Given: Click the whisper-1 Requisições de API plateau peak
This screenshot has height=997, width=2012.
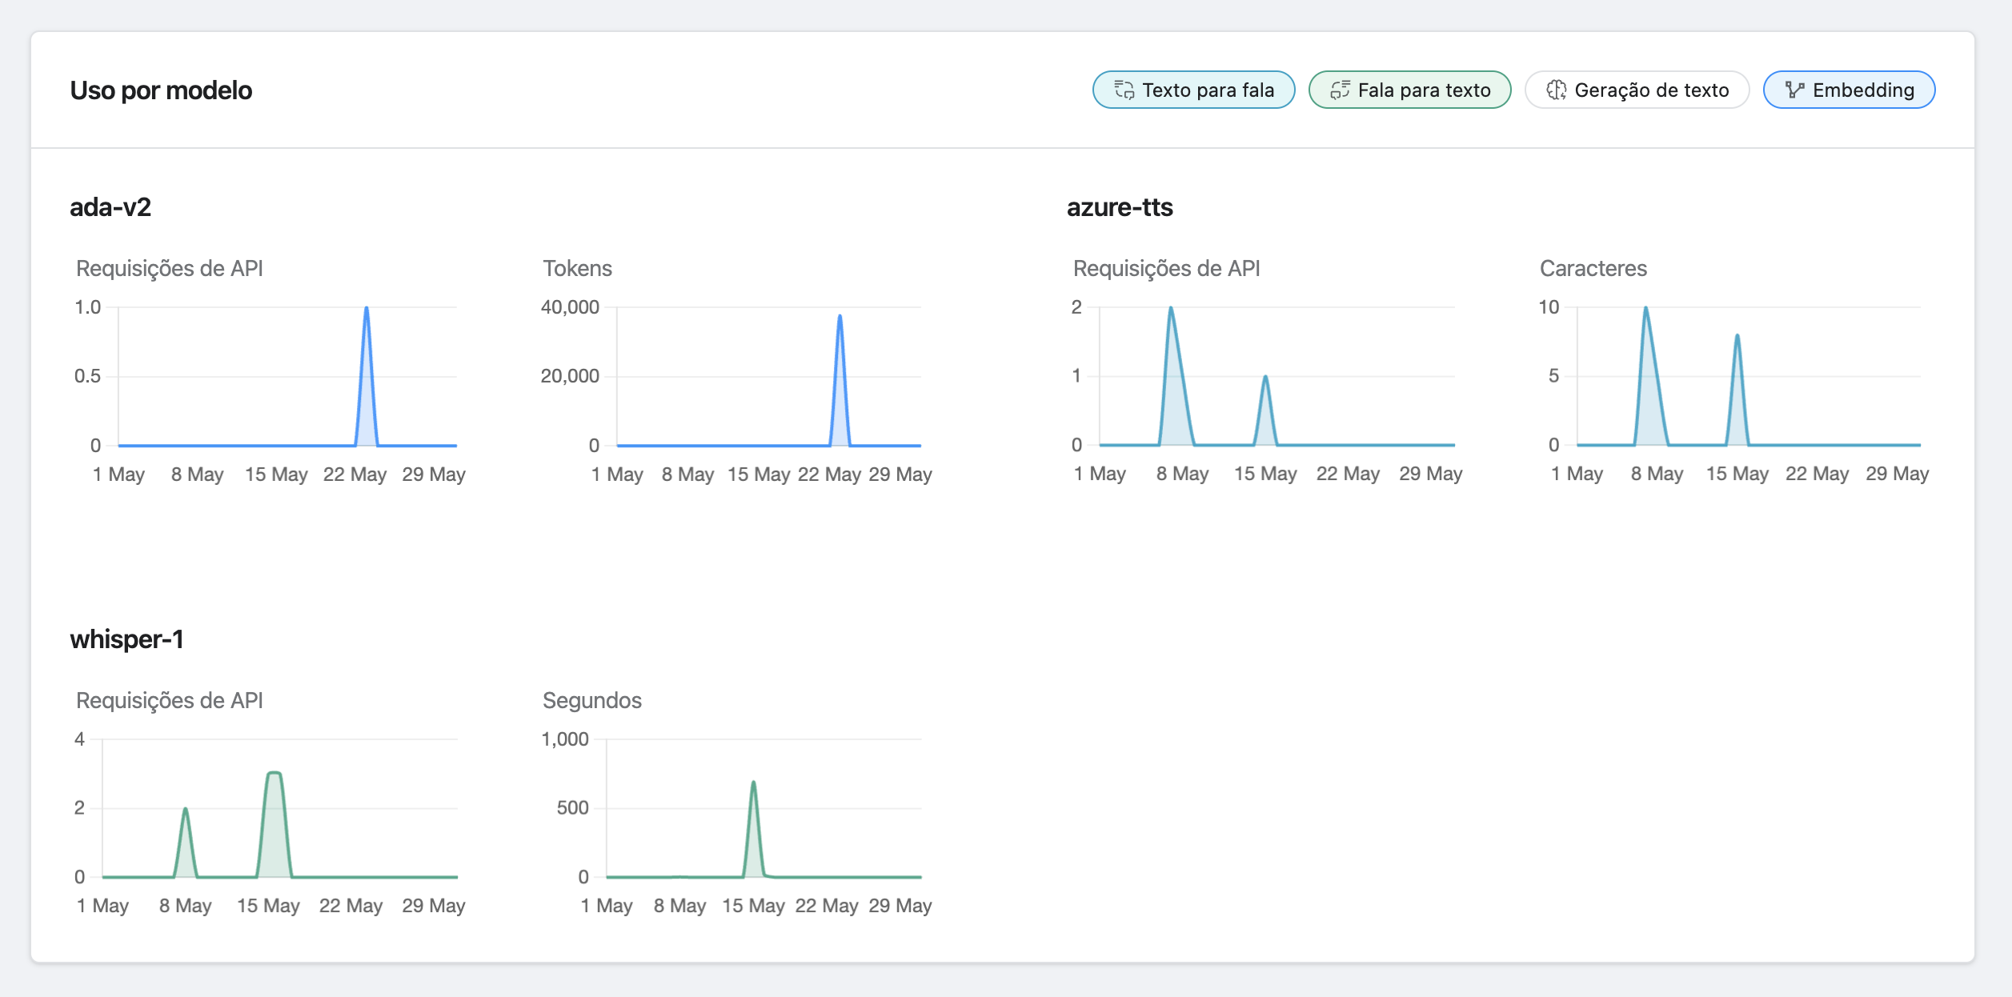Looking at the screenshot, I should [274, 773].
